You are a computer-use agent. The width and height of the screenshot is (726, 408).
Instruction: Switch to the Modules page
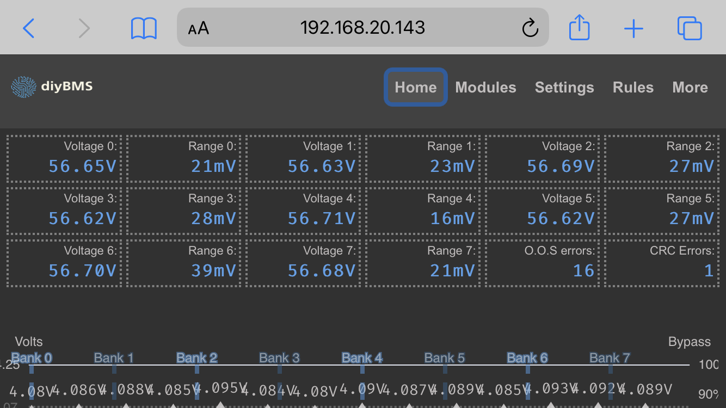pos(485,87)
